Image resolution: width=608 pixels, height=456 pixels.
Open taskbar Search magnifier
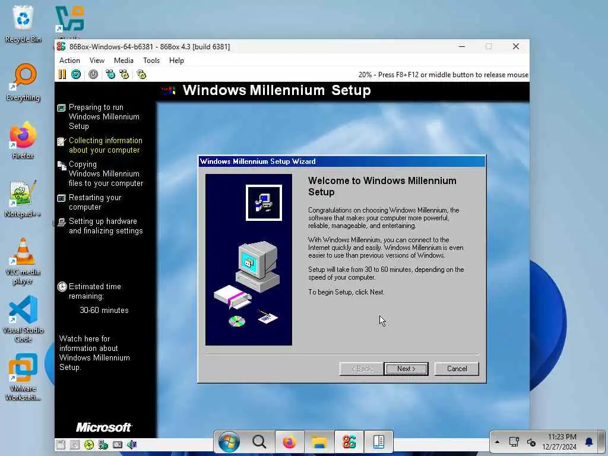pos(259,442)
